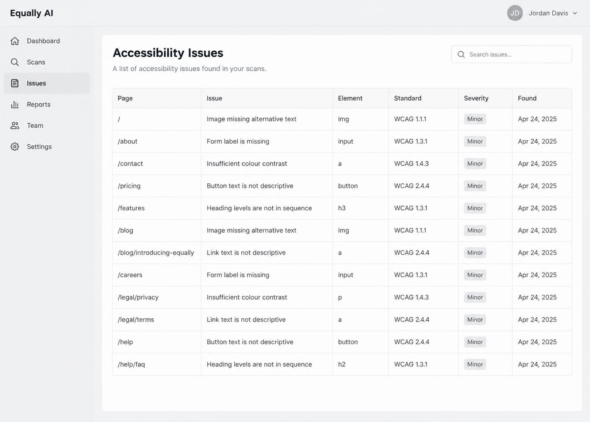Open the Dashboard menu item
This screenshot has height=422, width=590.
[x=47, y=41]
